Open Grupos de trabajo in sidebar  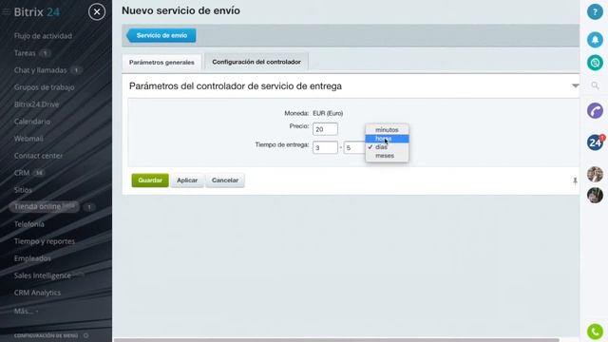coord(45,87)
